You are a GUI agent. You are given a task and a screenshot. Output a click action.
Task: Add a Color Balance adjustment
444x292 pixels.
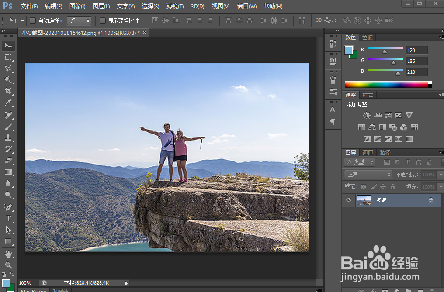click(x=372, y=127)
